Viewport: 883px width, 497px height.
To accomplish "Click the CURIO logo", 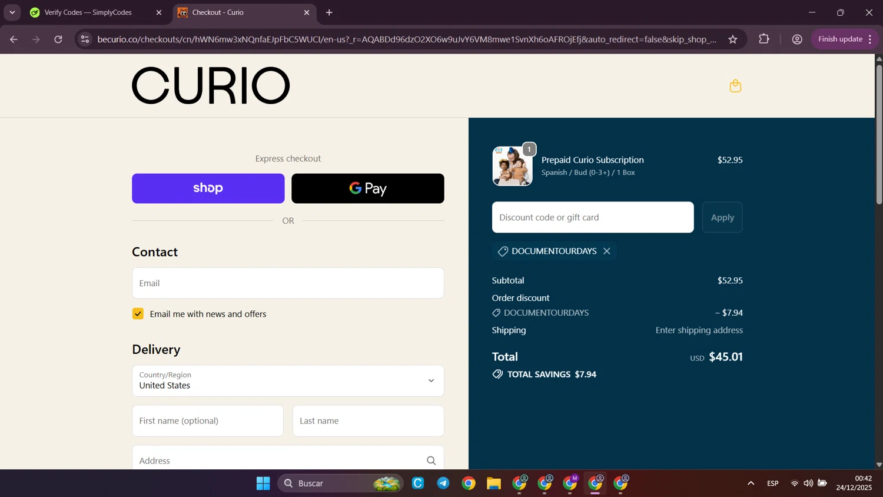I will pos(211,85).
